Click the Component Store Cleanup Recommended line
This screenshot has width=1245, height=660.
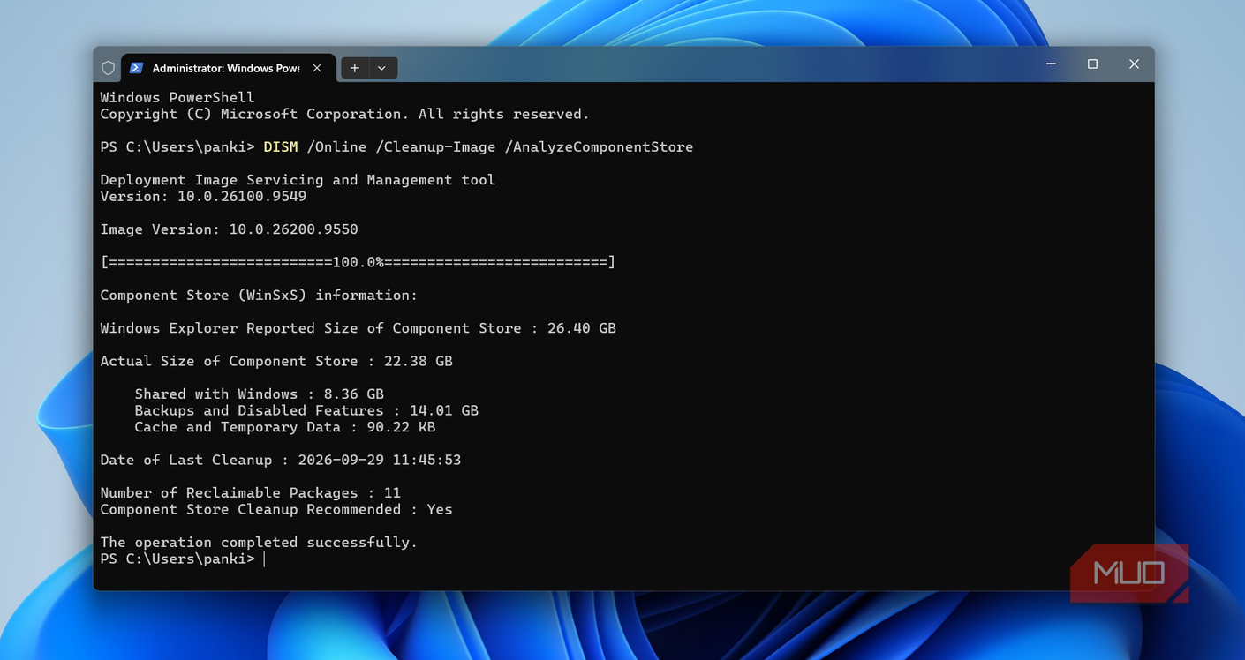[x=276, y=509]
